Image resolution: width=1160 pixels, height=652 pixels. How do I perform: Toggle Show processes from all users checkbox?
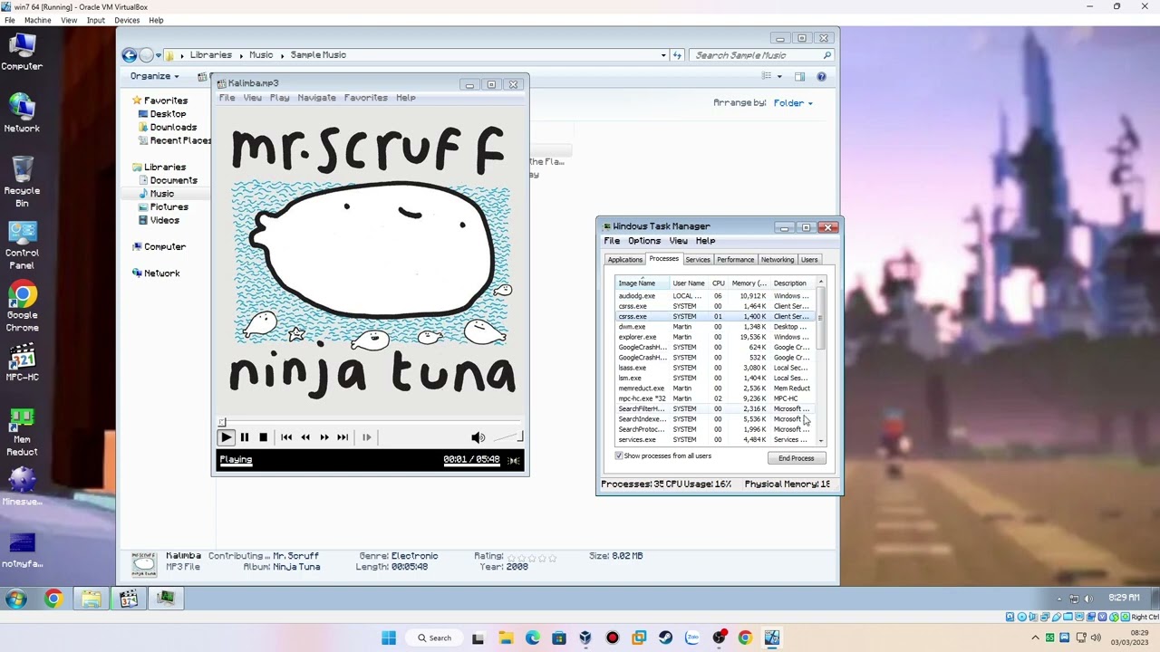pos(620,456)
